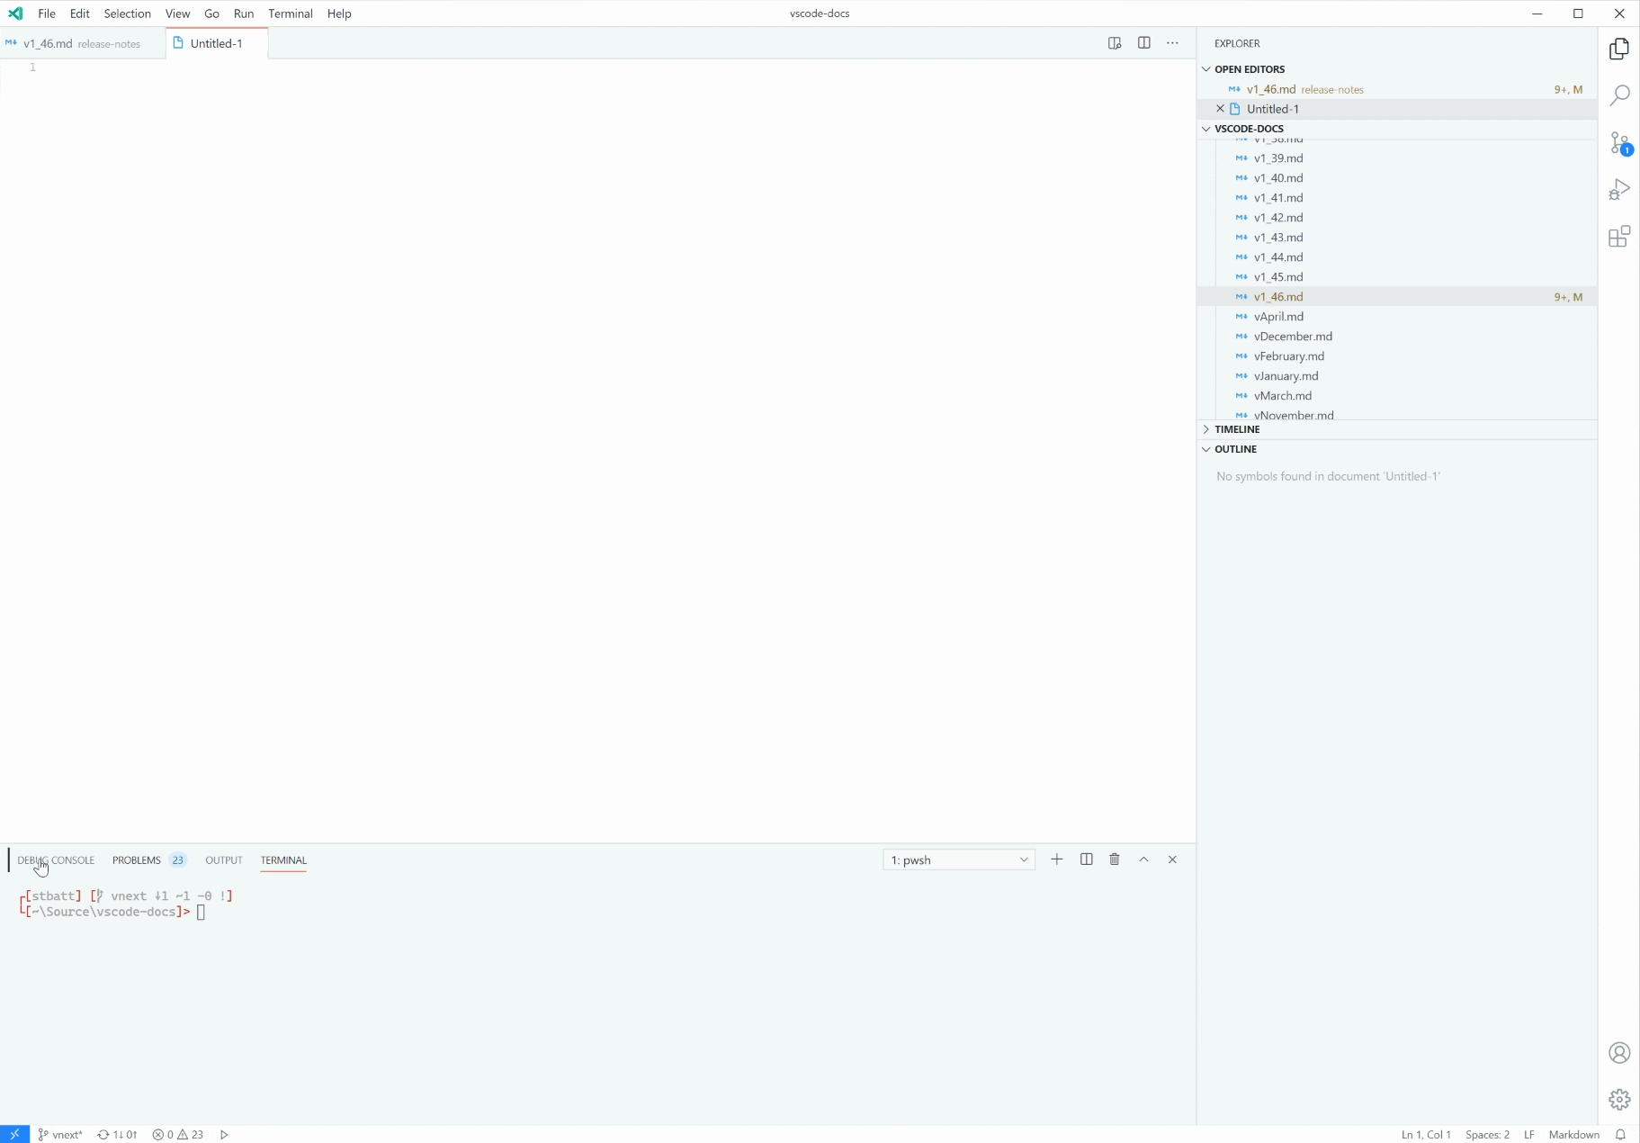Open the Accounts icon

1618,1052
